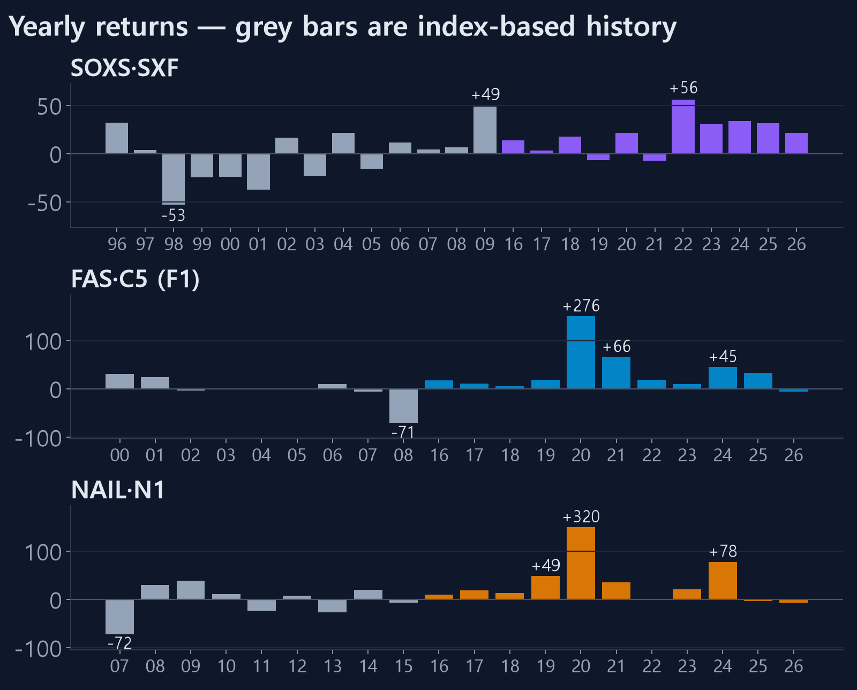Click the '-50' y-axis label in SOXS chart
857x690 pixels.
pyautogui.click(x=45, y=203)
